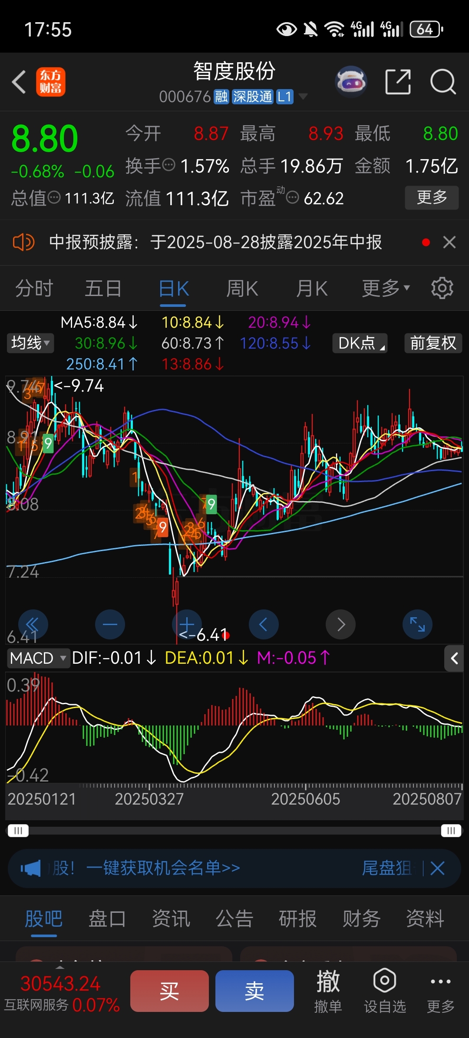Viewport: 469px width, 1038px height.
Task: Open the 尾盘狙 promo link
Action: 386,868
